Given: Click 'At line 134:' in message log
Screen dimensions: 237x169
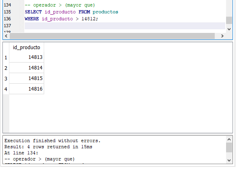Looking at the screenshot, I should [21, 153].
